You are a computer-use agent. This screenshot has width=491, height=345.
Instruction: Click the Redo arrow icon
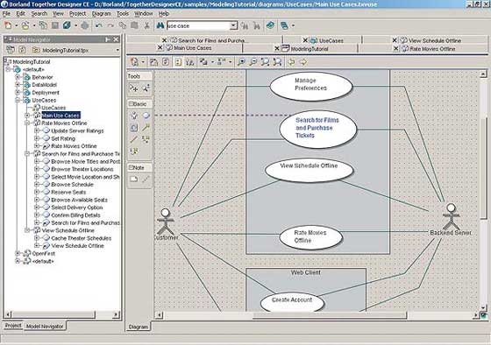click(x=110, y=25)
